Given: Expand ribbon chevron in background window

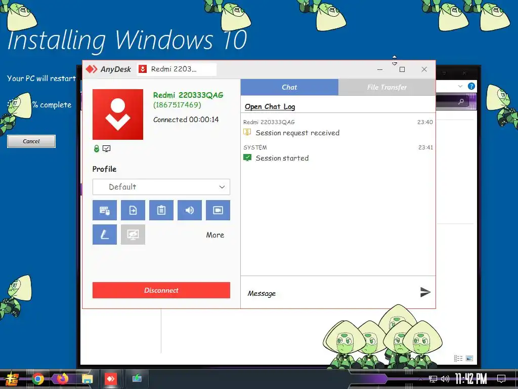Looking at the screenshot, I should tap(460, 86).
